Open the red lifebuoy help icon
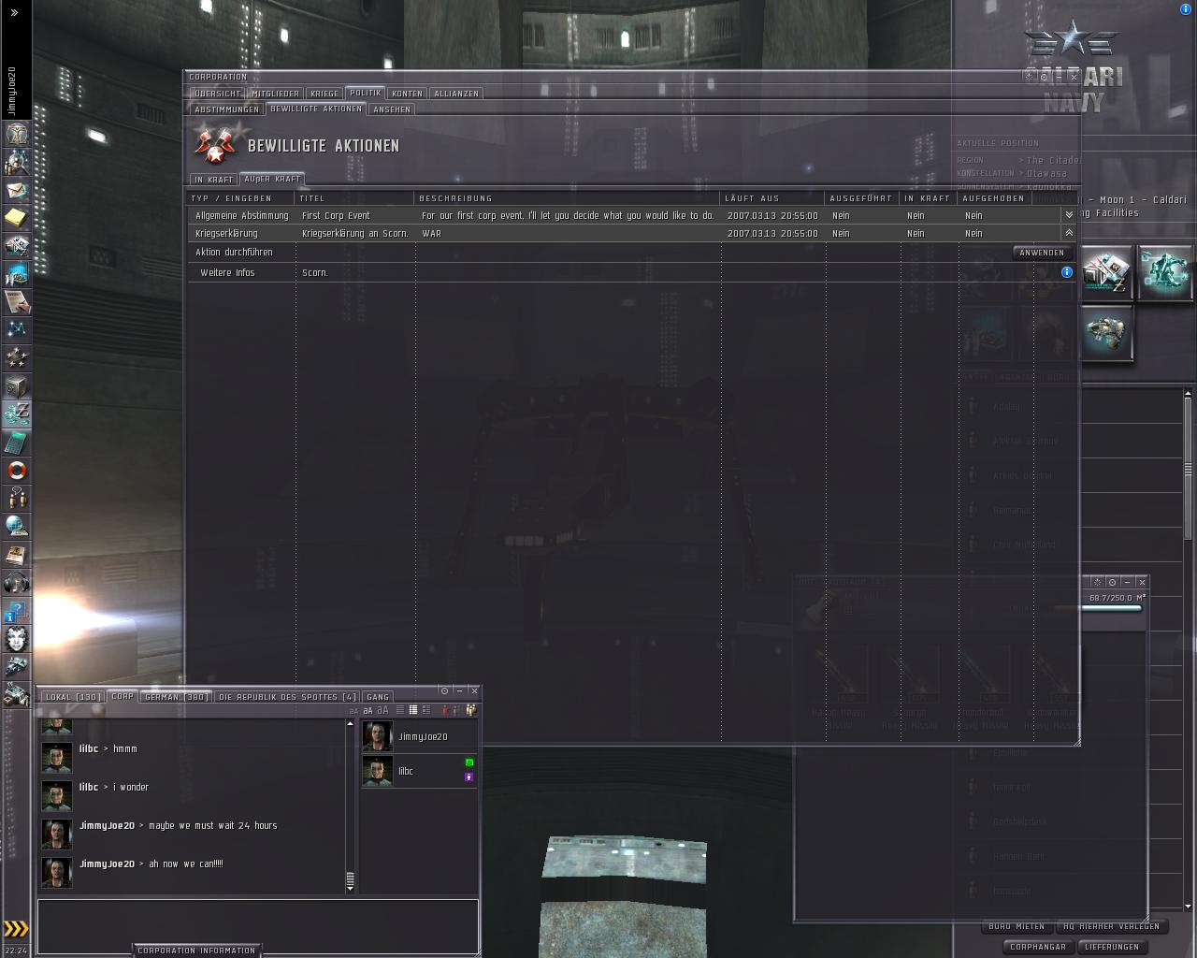The width and height of the screenshot is (1197, 958). tap(17, 470)
